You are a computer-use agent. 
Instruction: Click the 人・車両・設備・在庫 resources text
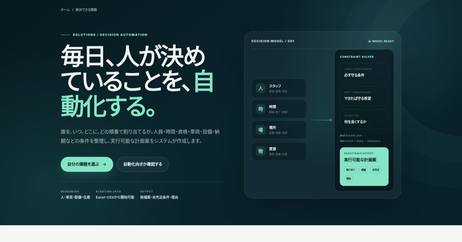[75, 197]
